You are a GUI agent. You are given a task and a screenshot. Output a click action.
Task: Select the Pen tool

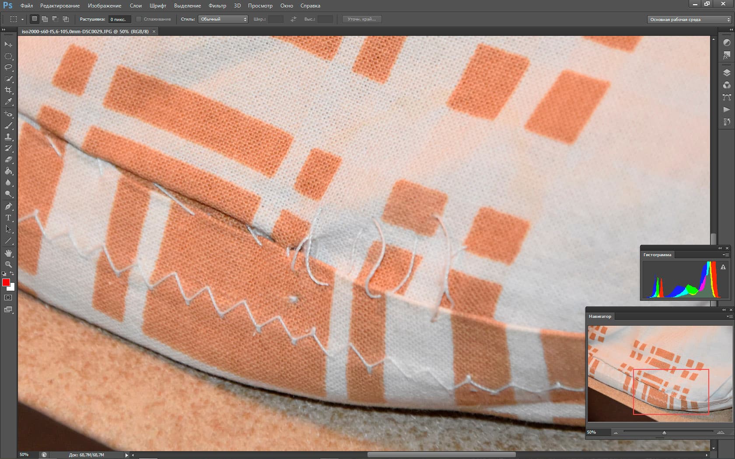click(x=8, y=206)
